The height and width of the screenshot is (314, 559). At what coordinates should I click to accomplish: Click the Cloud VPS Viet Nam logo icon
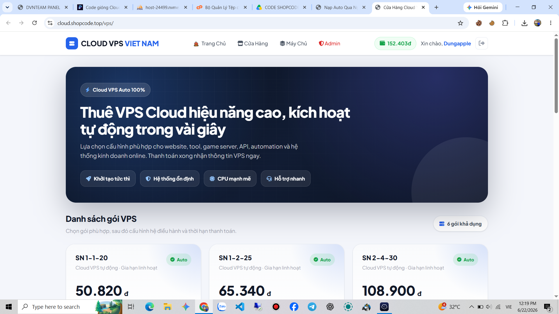click(x=72, y=43)
